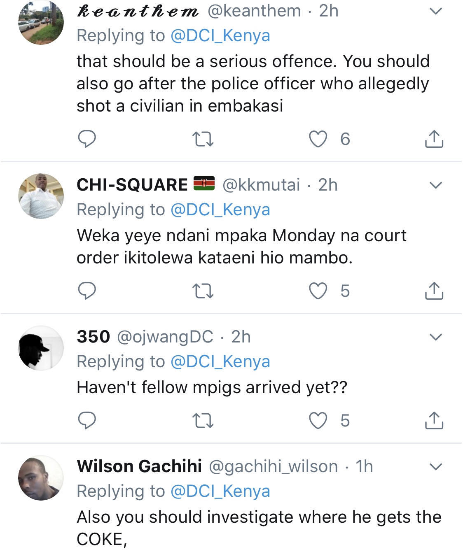The image size is (463, 552).
Task: Reply to keanthem's tweet with comment icon
Action: (87, 139)
